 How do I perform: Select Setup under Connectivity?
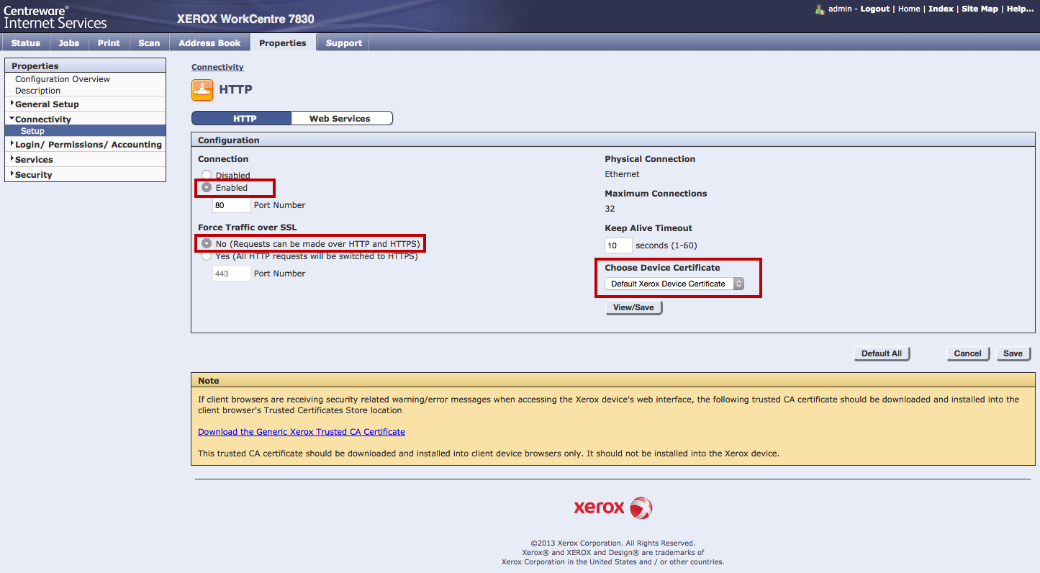(85, 131)
